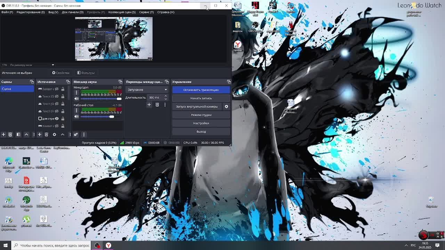
Task: Adjust Микр/доп volume slider
Action: point(101,99)
